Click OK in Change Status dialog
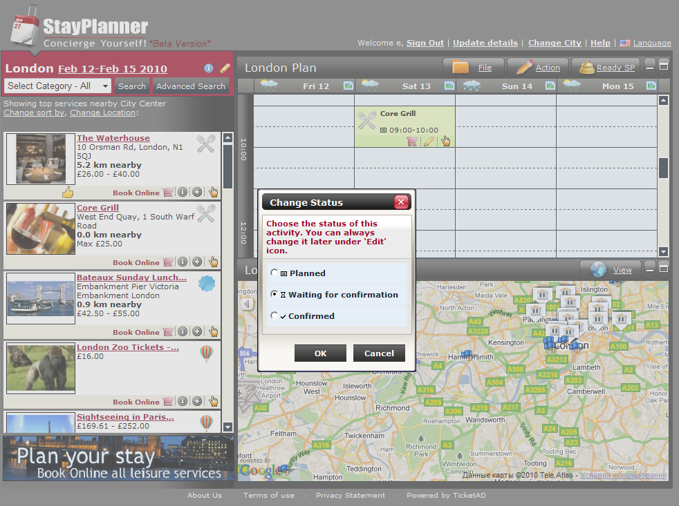This screenshot has width=679, height=506. click(320, 353)
